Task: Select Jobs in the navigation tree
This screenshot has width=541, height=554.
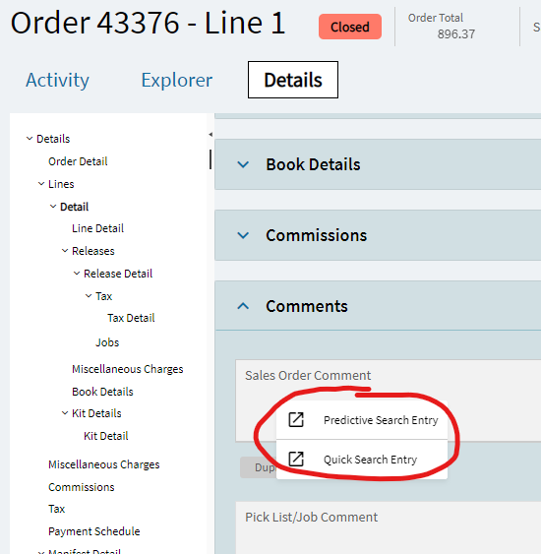Action: [x=107, y=342]
